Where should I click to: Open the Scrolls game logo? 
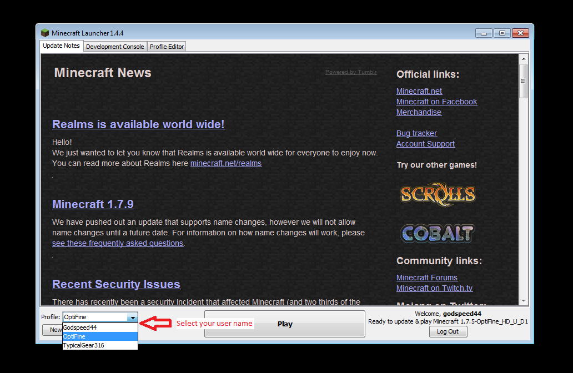tap(438, 194)
